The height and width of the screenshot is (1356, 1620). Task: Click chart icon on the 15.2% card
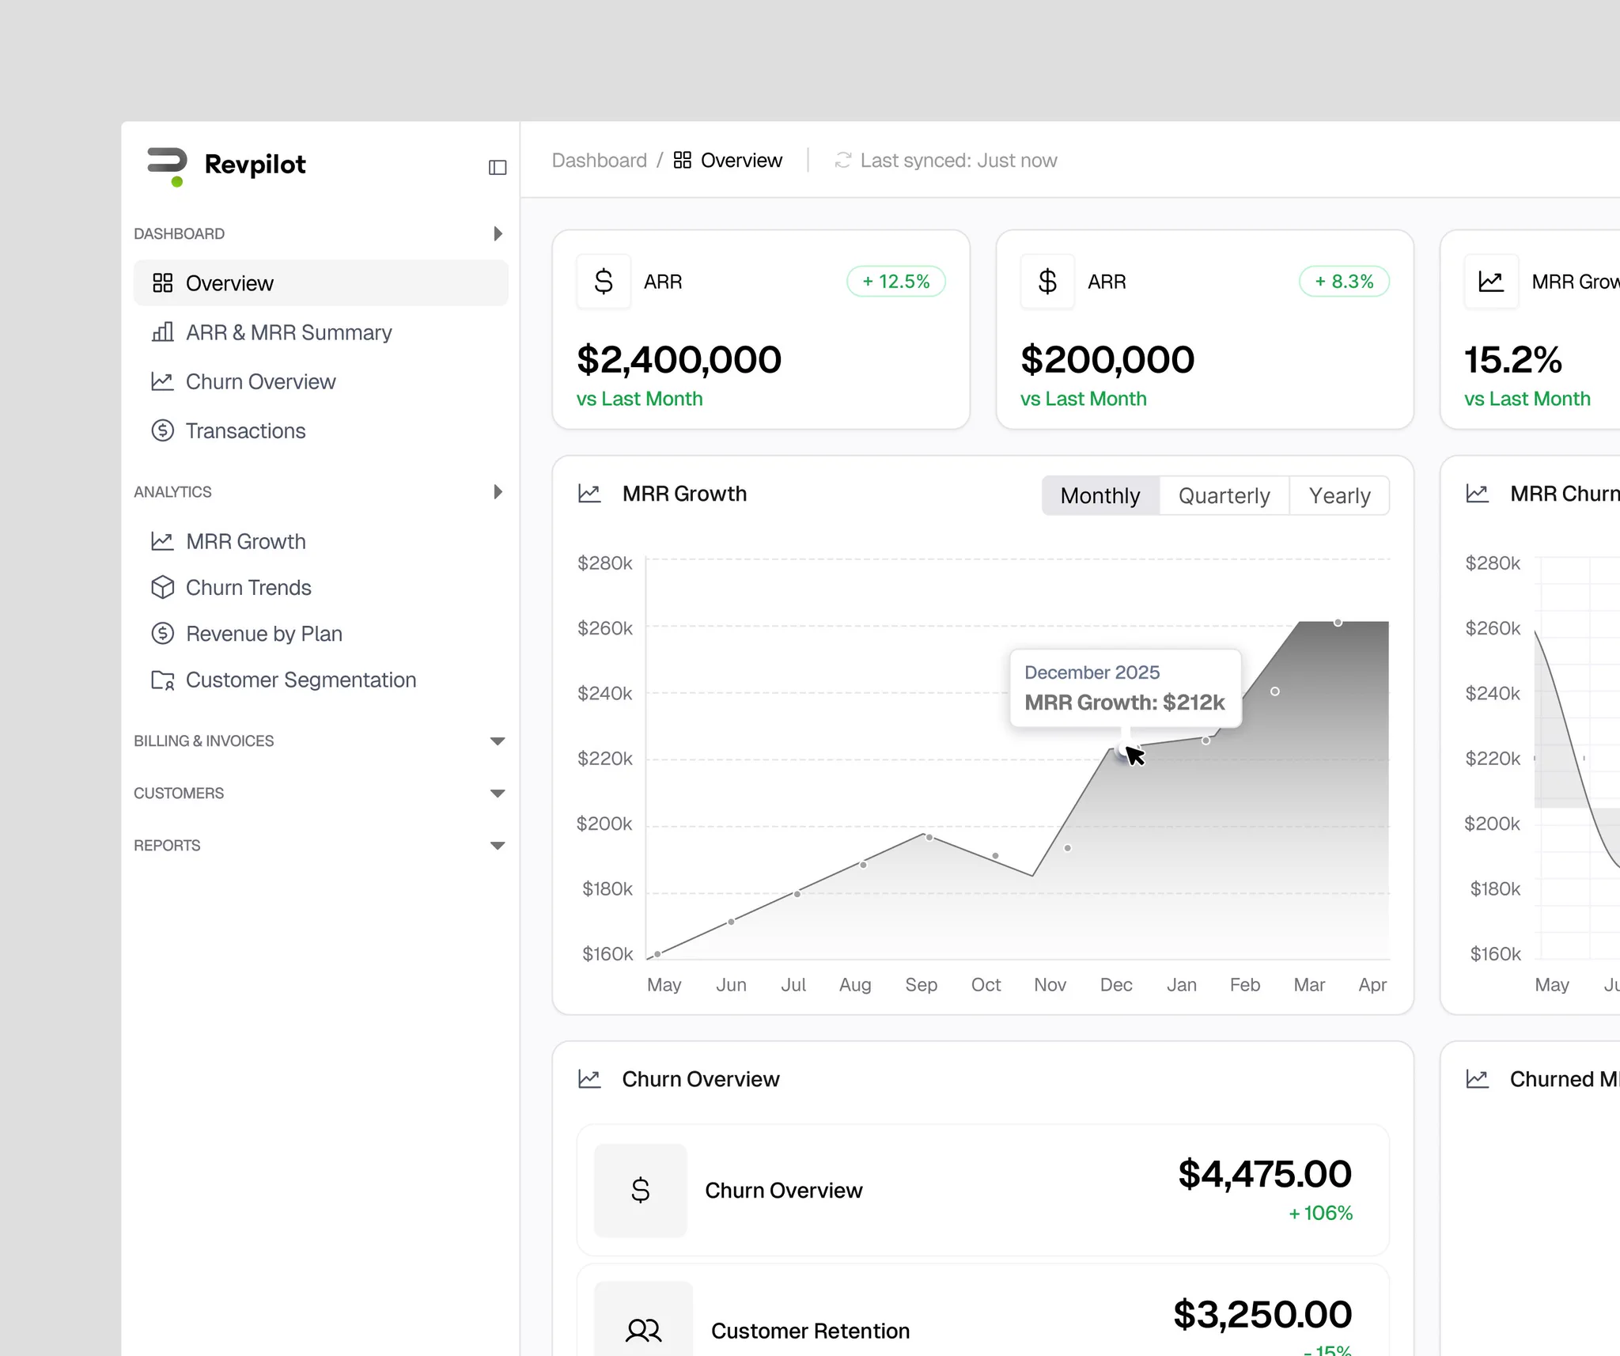[x=1491, y=281]
